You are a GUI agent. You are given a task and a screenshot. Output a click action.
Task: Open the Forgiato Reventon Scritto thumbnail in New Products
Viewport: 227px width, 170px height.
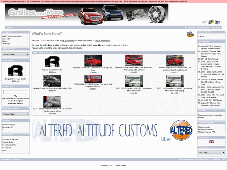click(x=52, y=62)
